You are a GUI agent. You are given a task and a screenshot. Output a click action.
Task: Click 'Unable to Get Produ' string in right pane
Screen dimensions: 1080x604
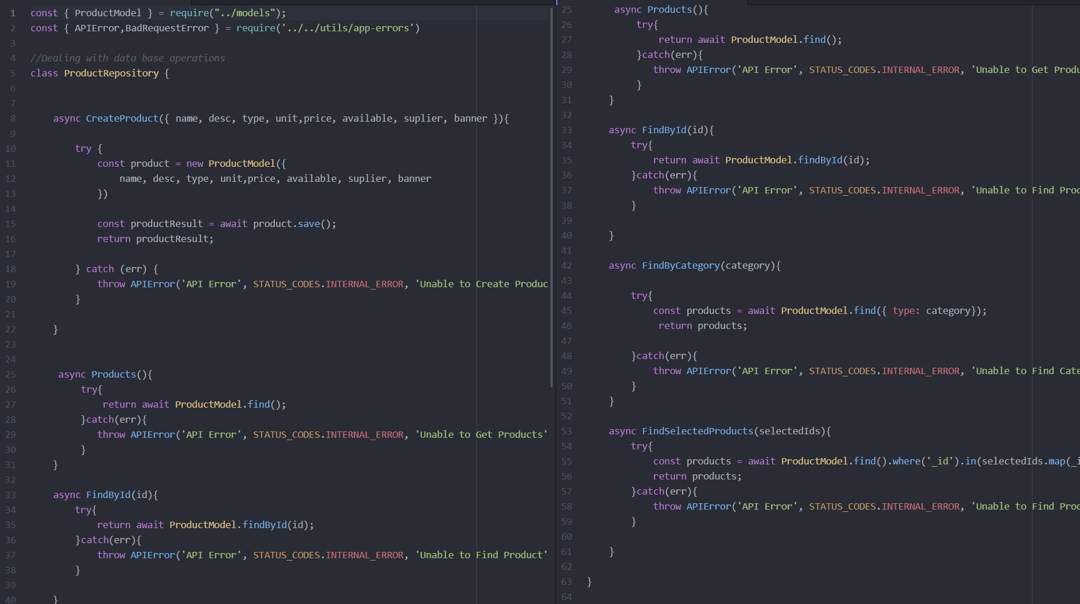(1026, 69)
